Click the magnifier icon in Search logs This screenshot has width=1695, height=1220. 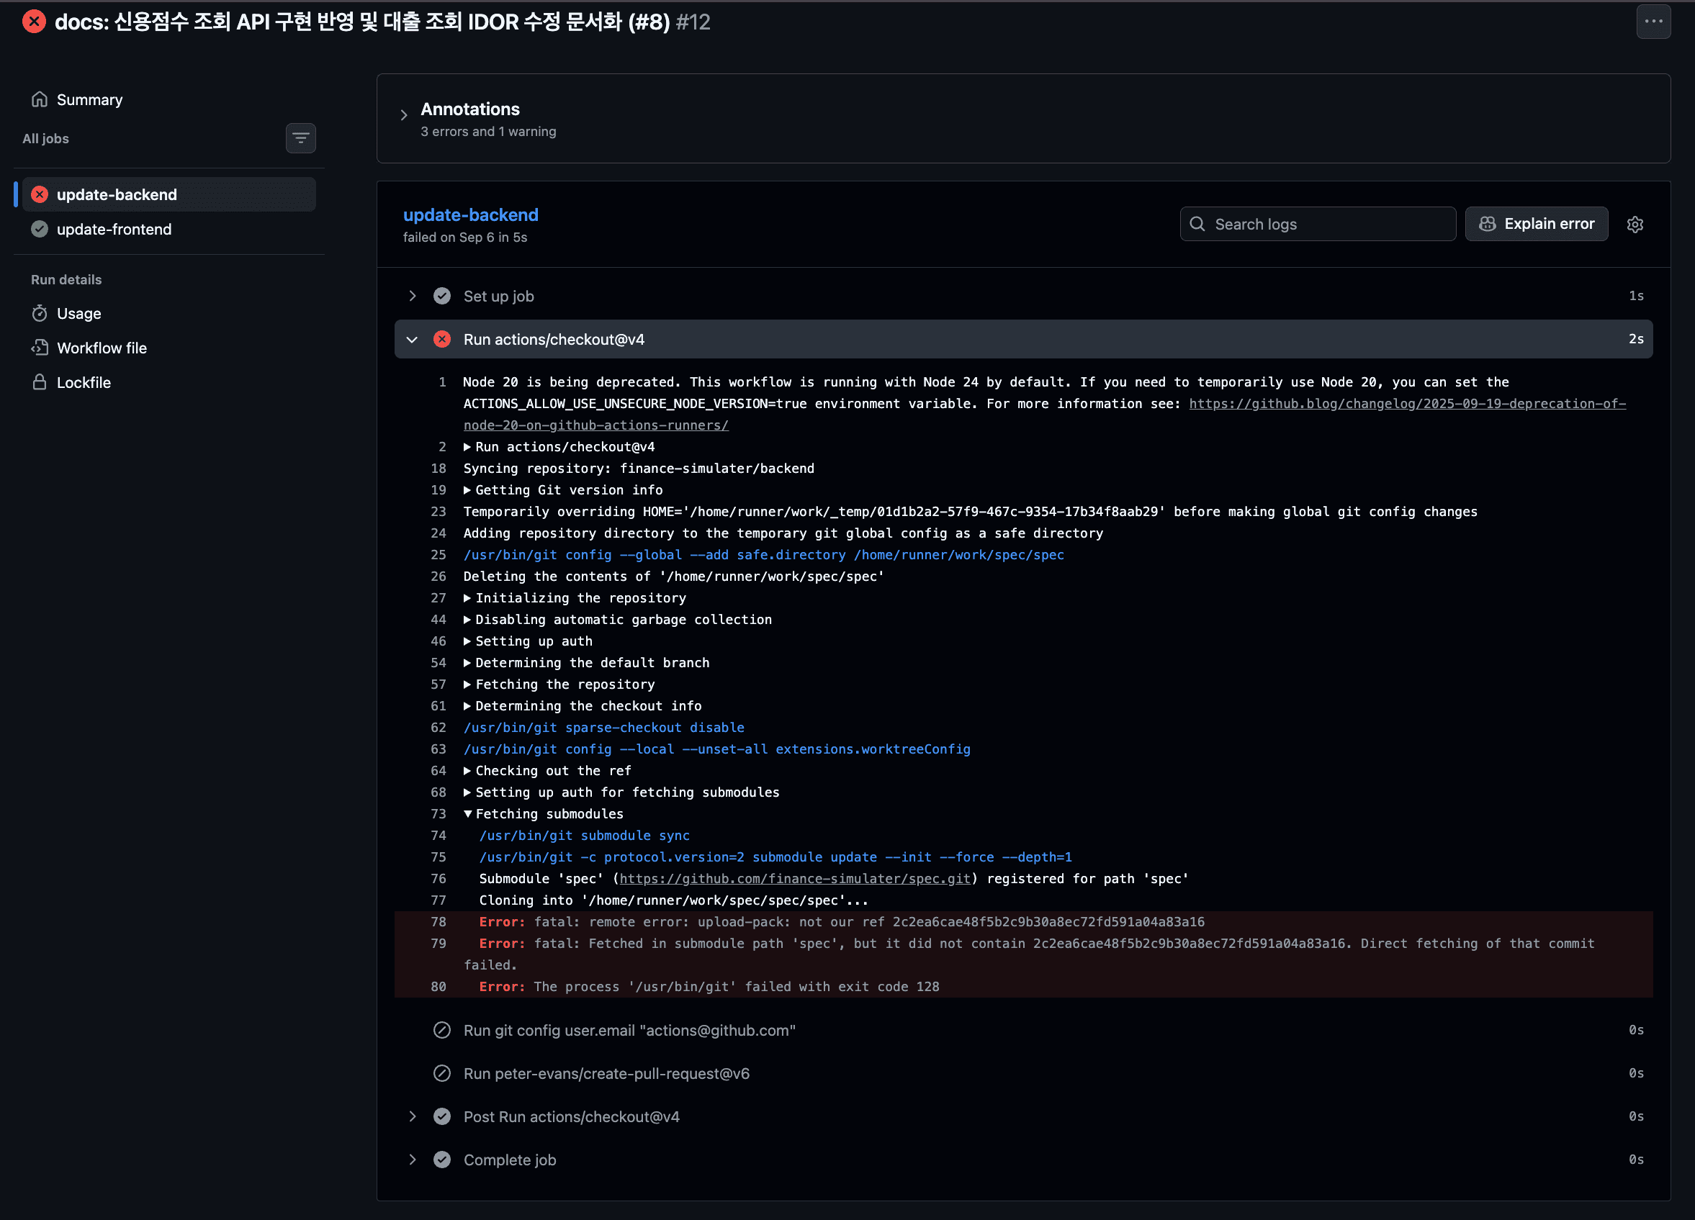coord(1197,223)
